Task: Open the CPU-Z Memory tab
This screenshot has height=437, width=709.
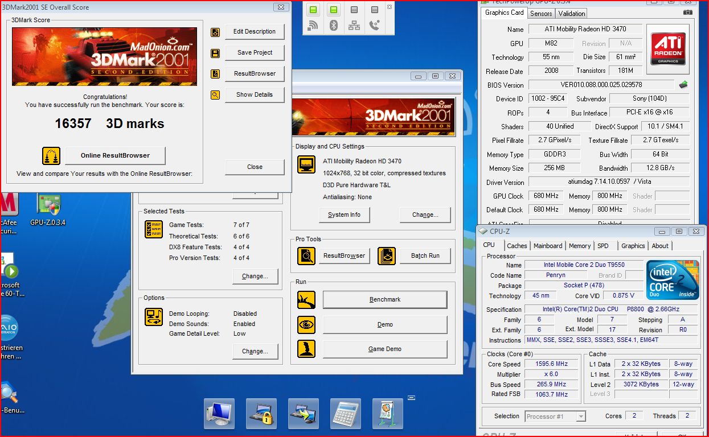Action: [580, 246]
